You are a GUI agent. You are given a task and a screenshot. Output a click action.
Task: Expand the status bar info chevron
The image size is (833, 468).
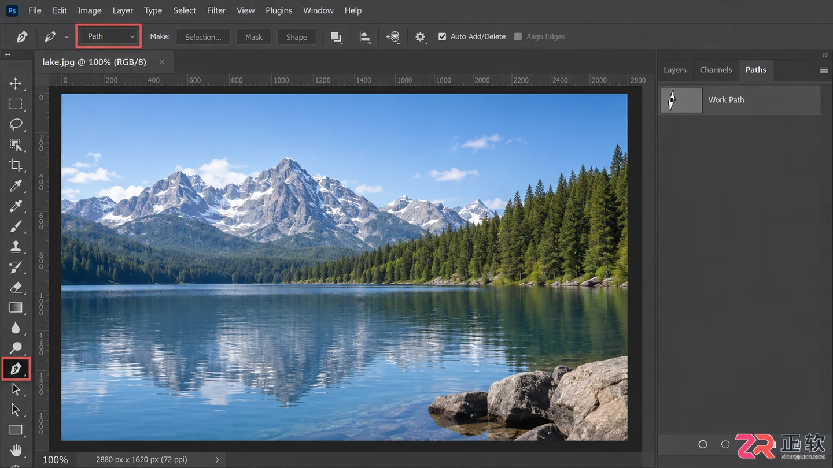pos(217,460)
